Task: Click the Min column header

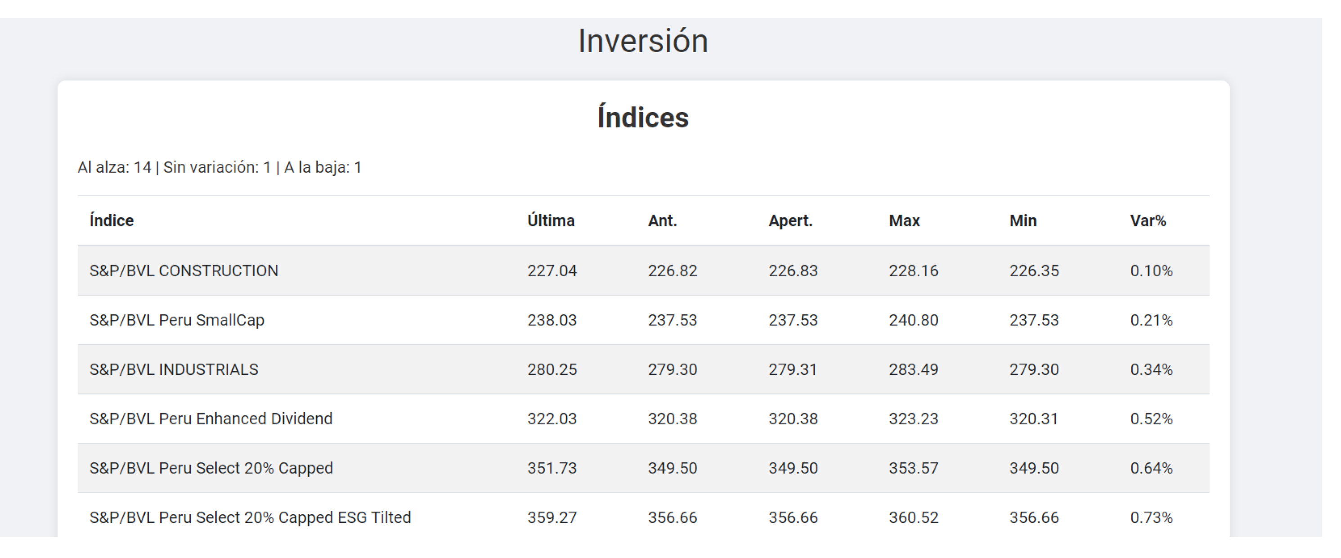Action: [x=1023, y=220]
